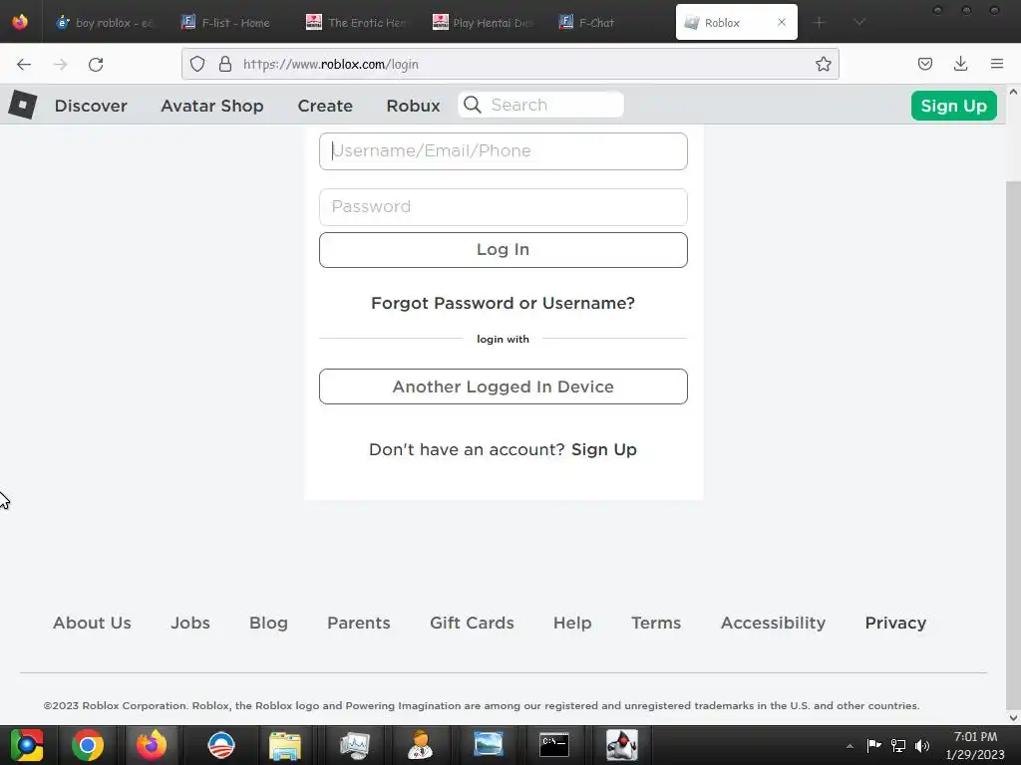Click the Firefox back arrow
Image resolution: width=1021 pixels, height=765 pixels.
pyautogui.click(x=24, y=64)
